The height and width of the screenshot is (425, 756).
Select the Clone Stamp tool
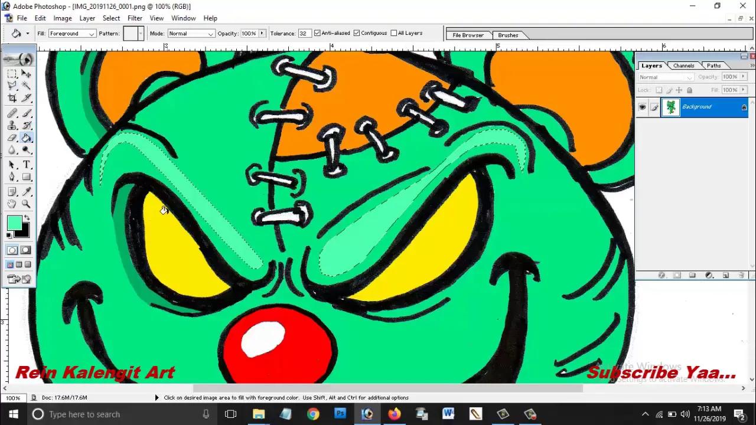point(12,125)
